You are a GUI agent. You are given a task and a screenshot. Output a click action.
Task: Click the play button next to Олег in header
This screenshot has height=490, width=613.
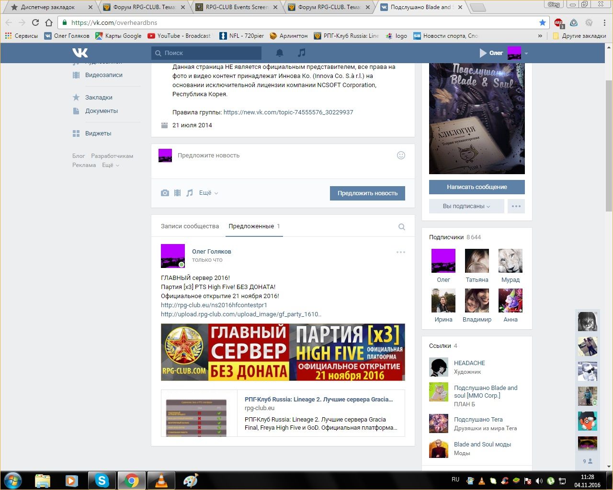pyautogui.click(x=483, y=53)
